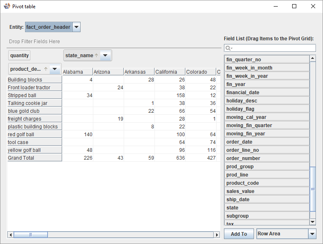The image size is (323, 244).
Task: Click the horizontal scrollbar right arrow
Action: [217, 235]
